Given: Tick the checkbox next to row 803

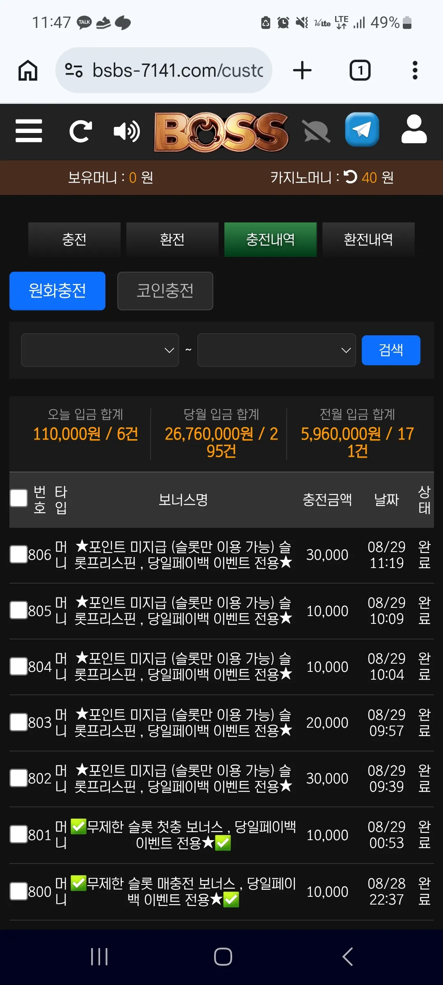Looking at the screenshot, I should coord(18,722).
